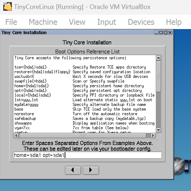Close the Tiny Core Installation window
This screenshot has width=191, height=191.
[x=170, y=33]
